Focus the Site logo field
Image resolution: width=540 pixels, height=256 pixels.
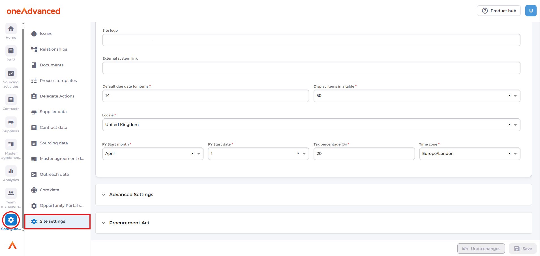coord(311,40)
